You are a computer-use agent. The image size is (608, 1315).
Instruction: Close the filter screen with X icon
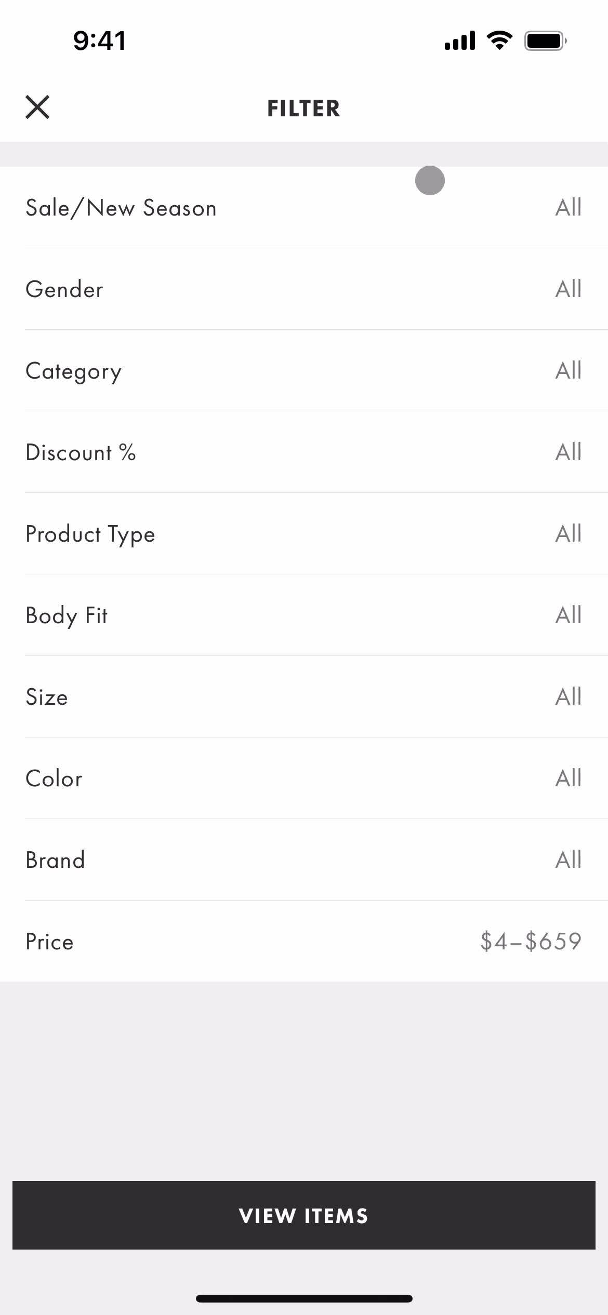37,107
